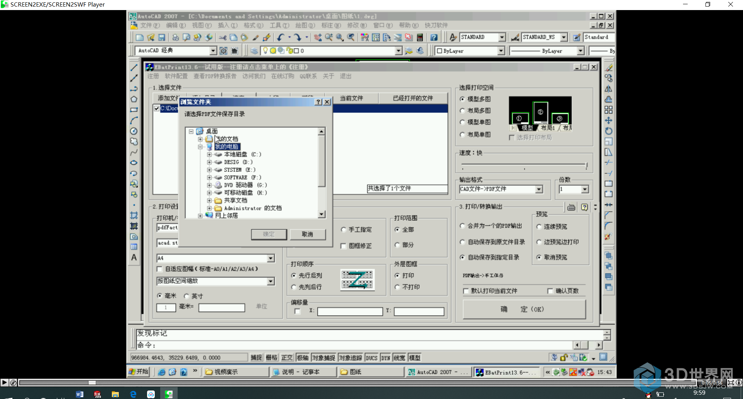Viewport: 743px width, 399px height.
Task: Select the Mirror modify tool
Action: [609, 89]
